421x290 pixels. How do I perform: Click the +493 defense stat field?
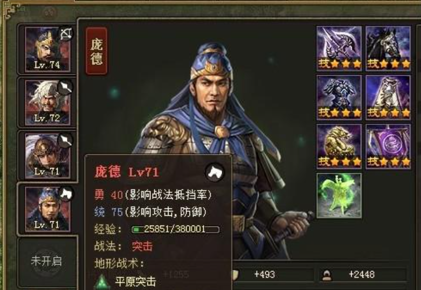tap(273, 274)
